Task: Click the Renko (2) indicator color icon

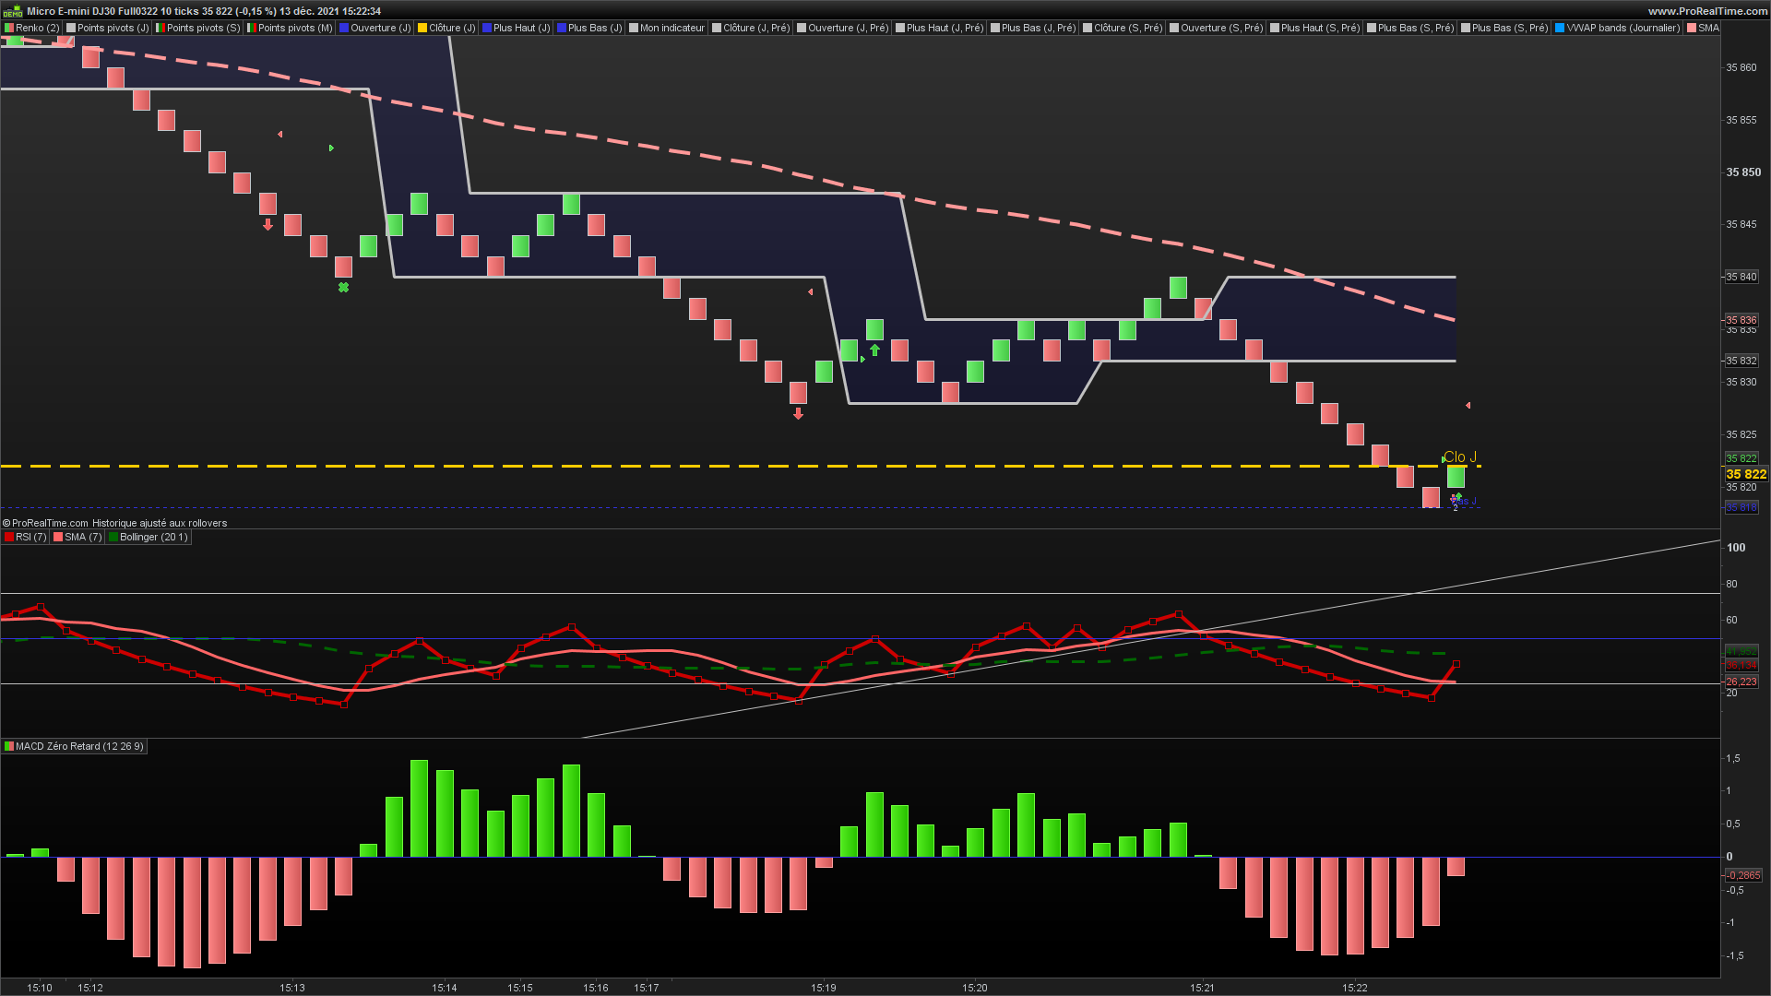Action: coord(9,28)
